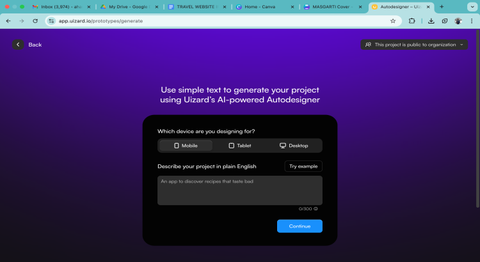This screenshot has width=480, height=262.
Task: Open site information icon in address bar
Action: [x=51, y=21]
